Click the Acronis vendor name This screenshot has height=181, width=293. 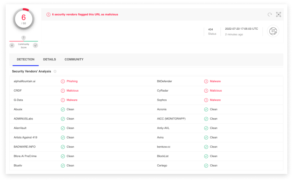[x=162, y=109]
